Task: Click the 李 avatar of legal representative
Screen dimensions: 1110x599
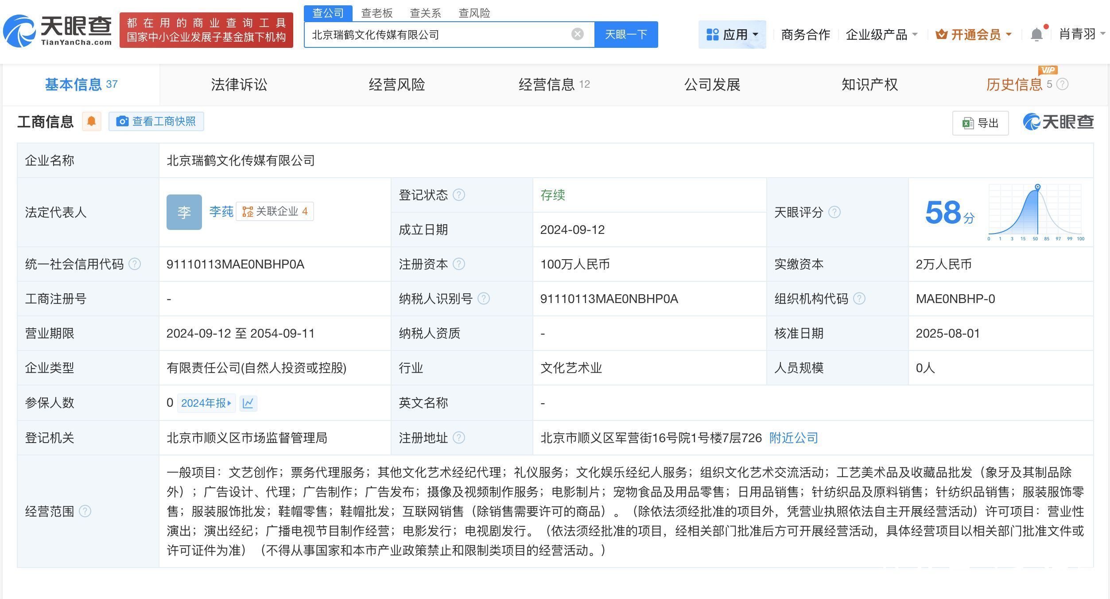Action: pyautogui.click(x=184, y=212)
